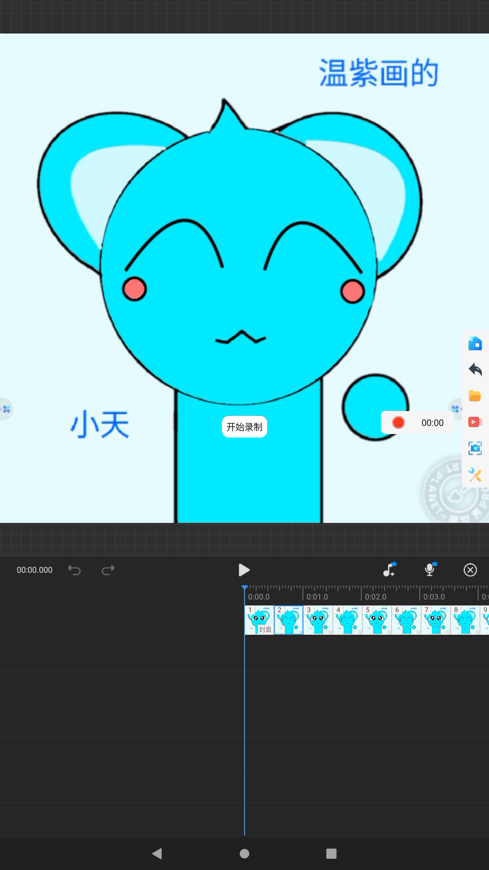The height and width of the screenshot is (870, 489).
Task: Tap the Android recent apps square
Action: 331,854
